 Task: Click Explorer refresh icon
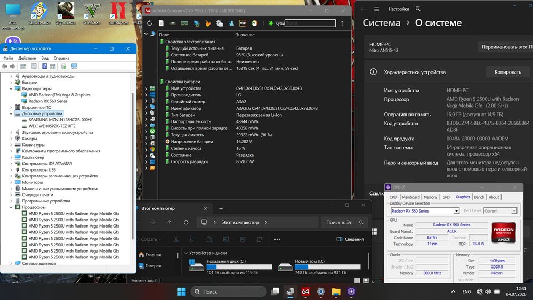click(186, 222)
